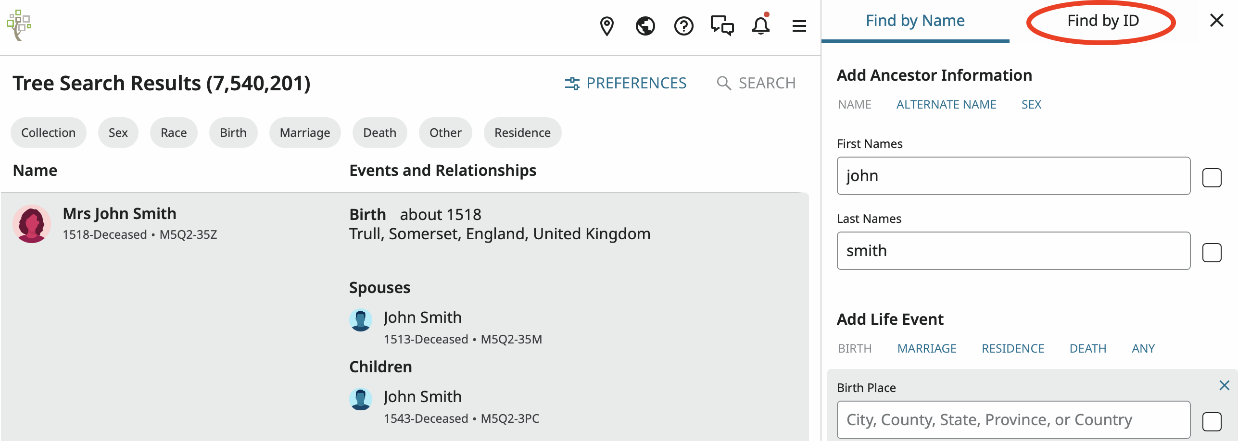Expand the Collection filter chip
The height and width of the screenshot is (441, 1238).
click(x=48, y=133)
